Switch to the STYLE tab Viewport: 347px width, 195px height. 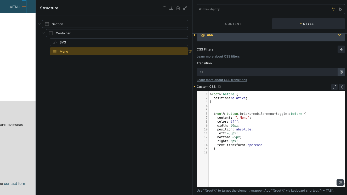coord(308,24)
